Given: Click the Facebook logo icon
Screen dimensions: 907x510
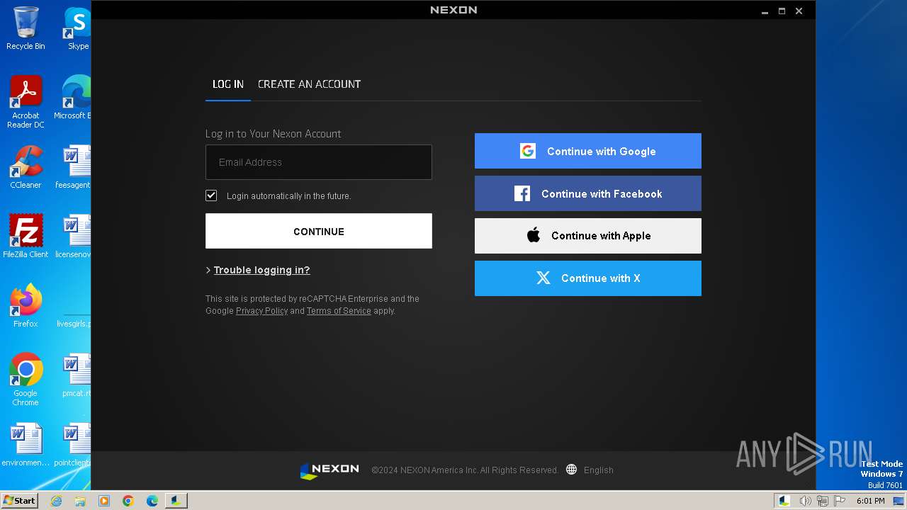Looking at the screenshot, I should [522, 193].
